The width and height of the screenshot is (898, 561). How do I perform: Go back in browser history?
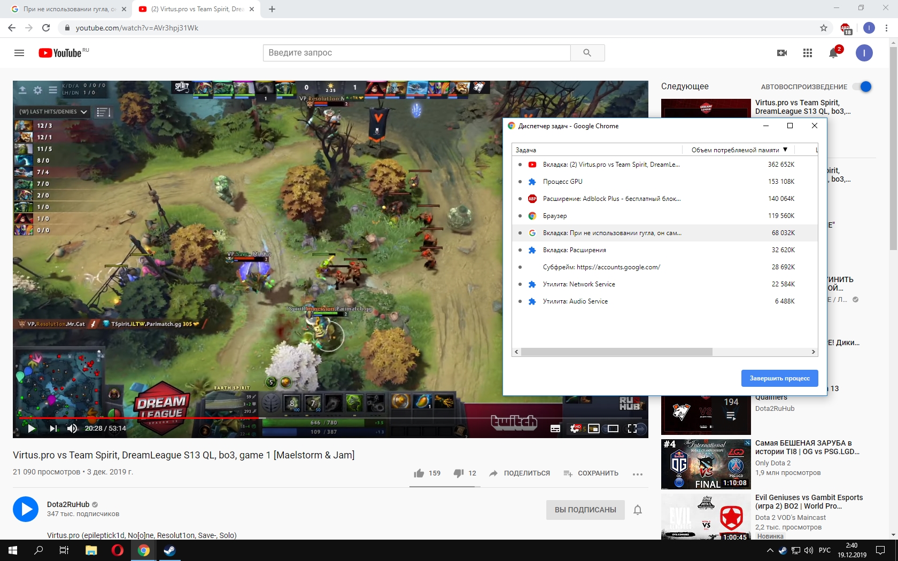tap(12, 28)
